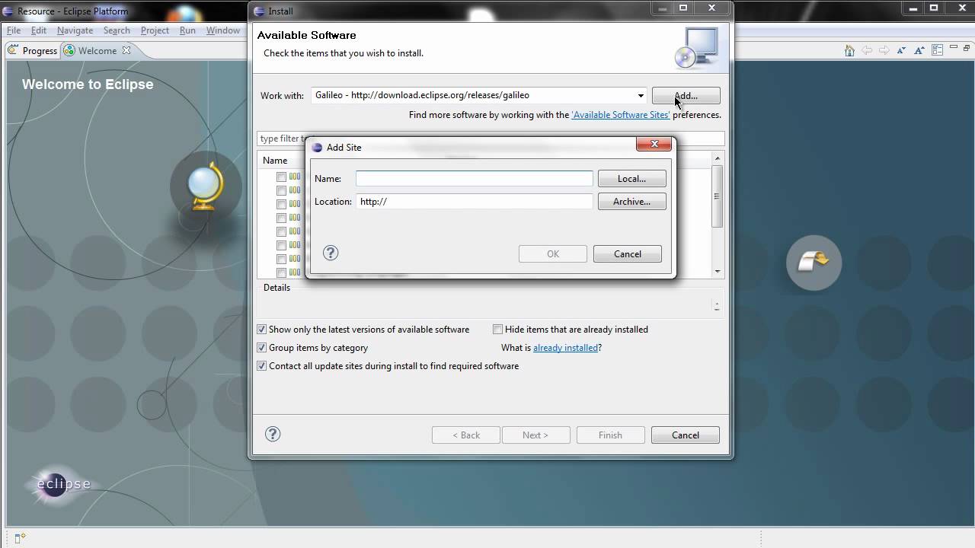This screenshot has width=975, height=548.
Task: Open the Run menu
Action: (x=187, y=30)
